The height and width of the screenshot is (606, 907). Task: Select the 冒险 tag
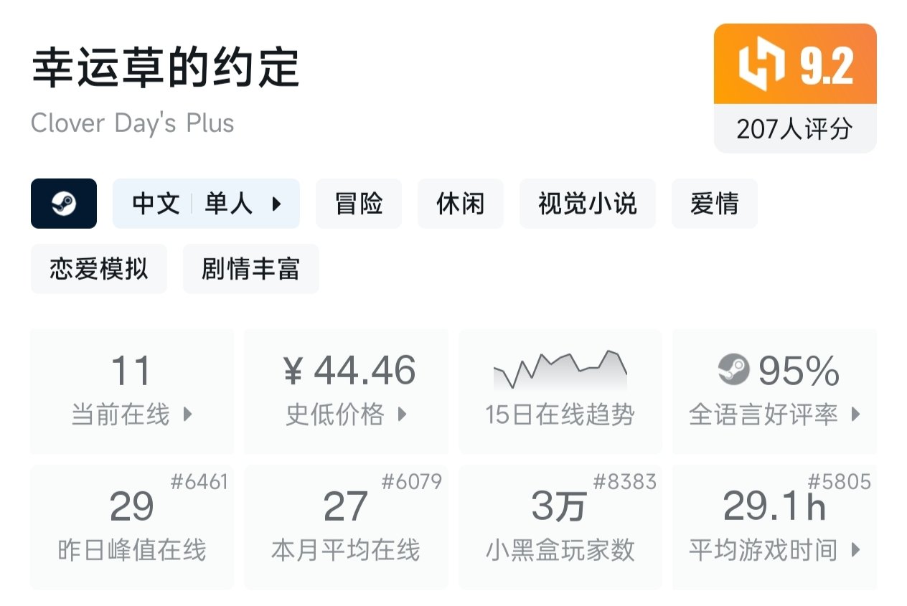[x=358, y=204]
